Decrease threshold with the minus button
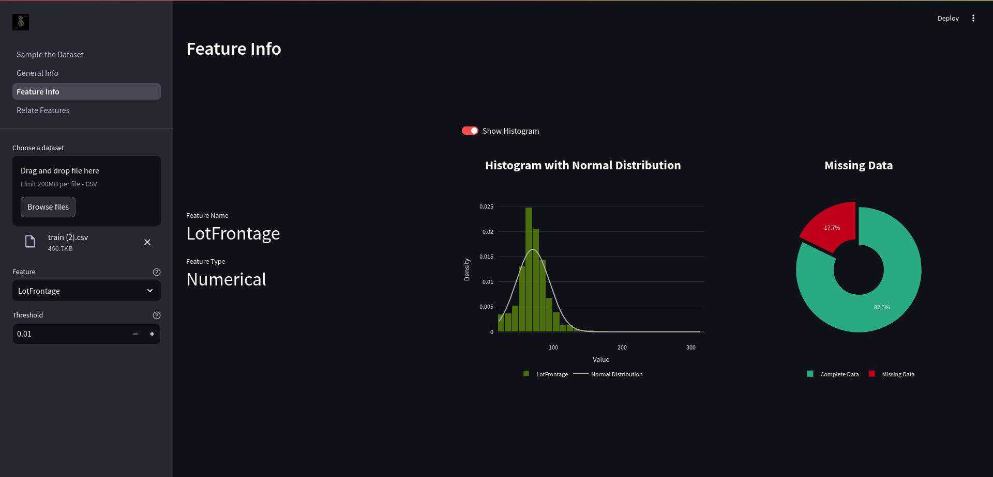The height and width of the screenshot is (477, 993). [136, 334]
